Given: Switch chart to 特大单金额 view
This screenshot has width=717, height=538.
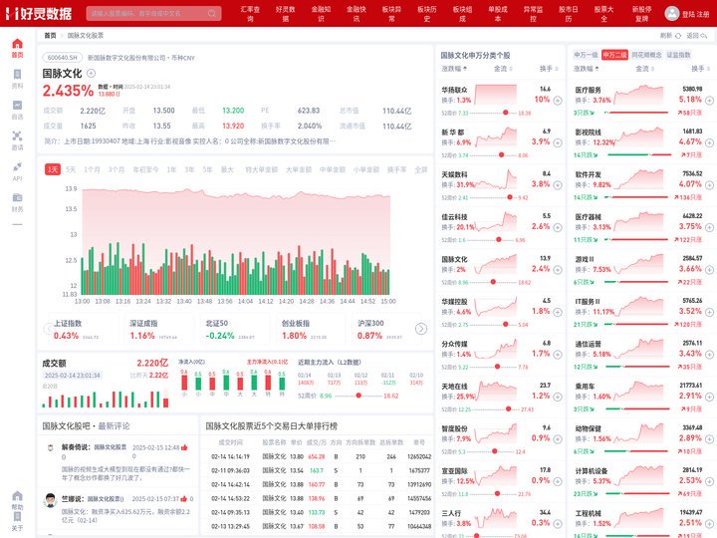Looking at the screenshot, I should click(262, 169).
